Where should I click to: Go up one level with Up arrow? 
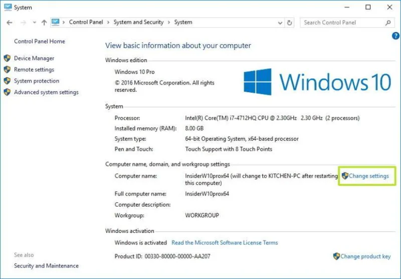pyautogui.click(x=44, y=23)
